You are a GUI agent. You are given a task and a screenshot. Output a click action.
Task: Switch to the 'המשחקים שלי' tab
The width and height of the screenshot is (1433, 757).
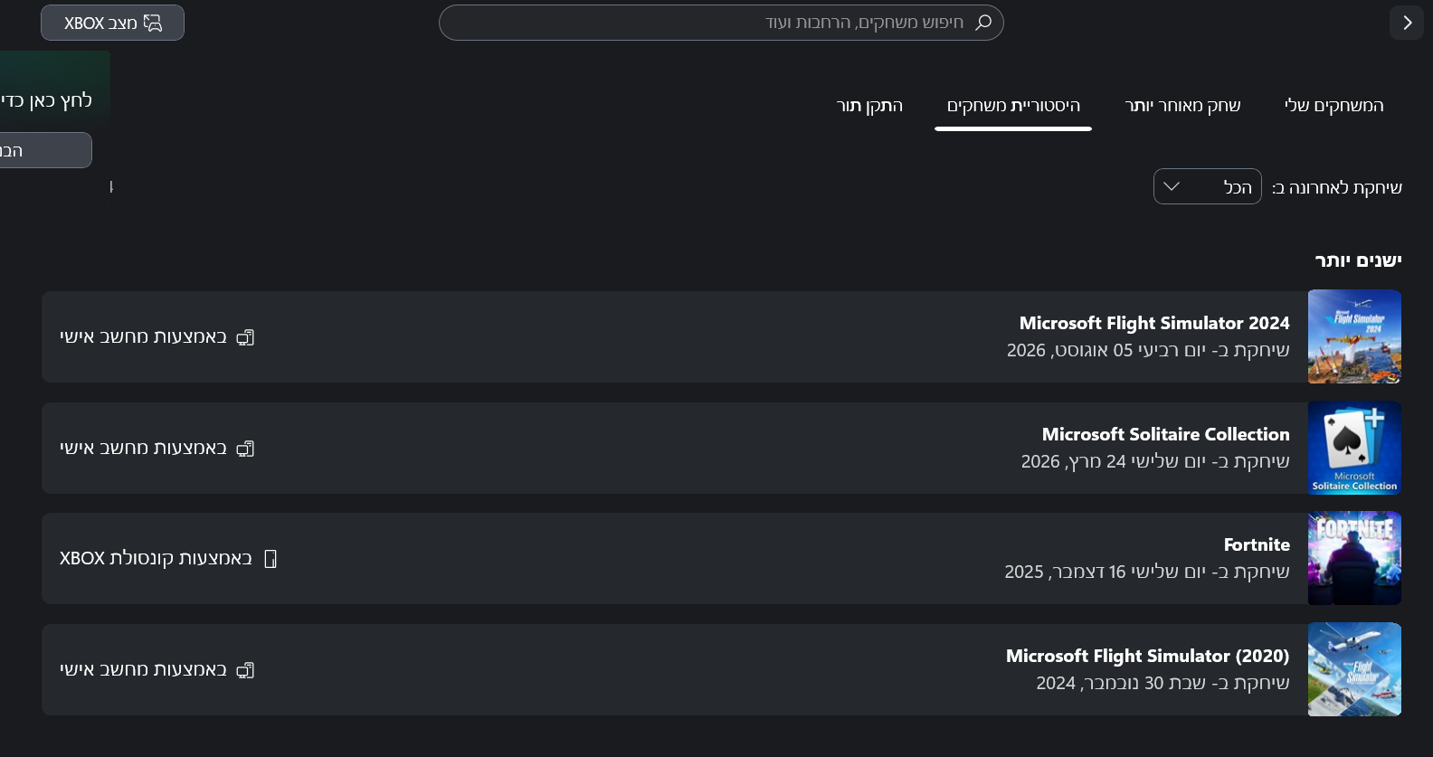click(1334, 106)
